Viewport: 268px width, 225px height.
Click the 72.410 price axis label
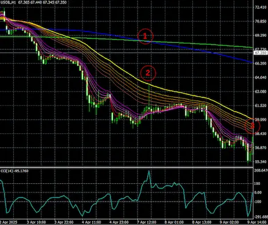pyautogui.click(x=261, y=7)
